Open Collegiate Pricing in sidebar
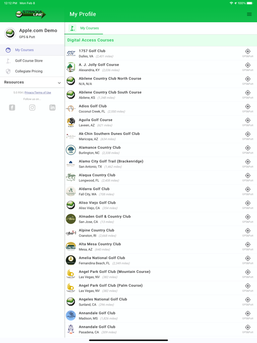This screenshot has width=257, height=343. (32, 71)
